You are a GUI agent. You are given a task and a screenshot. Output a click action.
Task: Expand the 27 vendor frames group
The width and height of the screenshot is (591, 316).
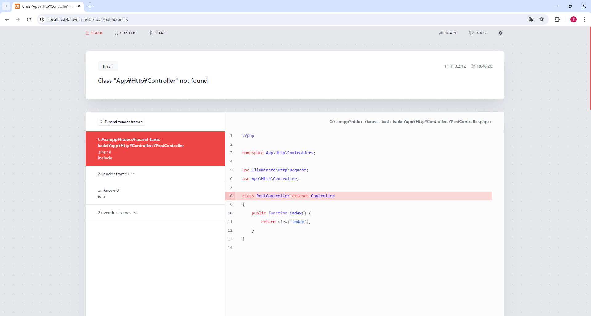[117, 213]
